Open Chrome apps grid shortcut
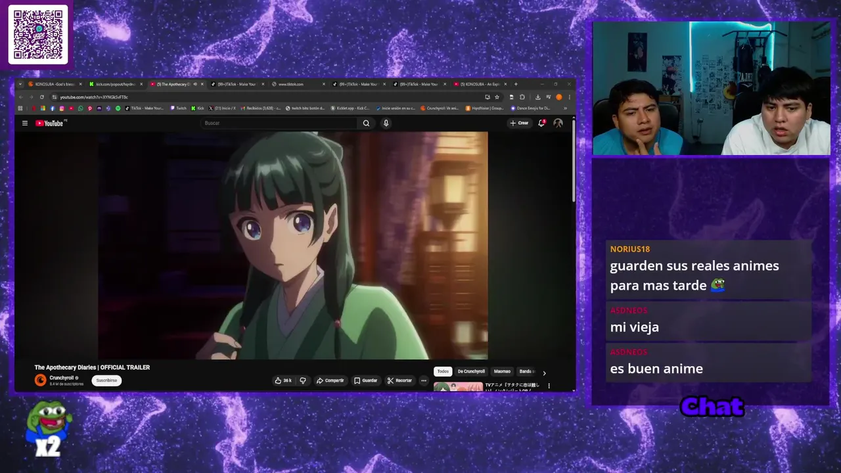This screenshot has width=841, height=473. click(x=20, y=108)
